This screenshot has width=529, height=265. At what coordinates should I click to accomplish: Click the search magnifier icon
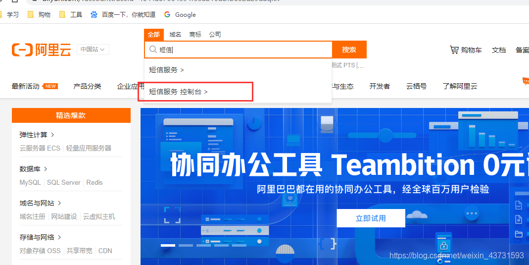(152, 50)
